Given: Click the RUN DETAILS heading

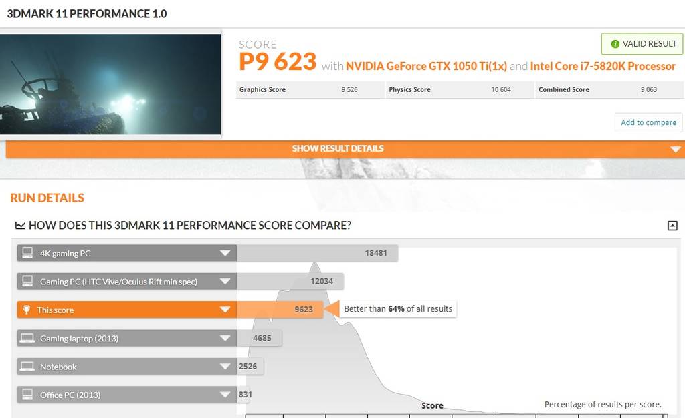Looking at the screenshot, I should (x=47, y=198).
